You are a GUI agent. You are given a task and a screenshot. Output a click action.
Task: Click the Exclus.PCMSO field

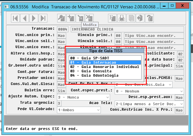point(179,78)
